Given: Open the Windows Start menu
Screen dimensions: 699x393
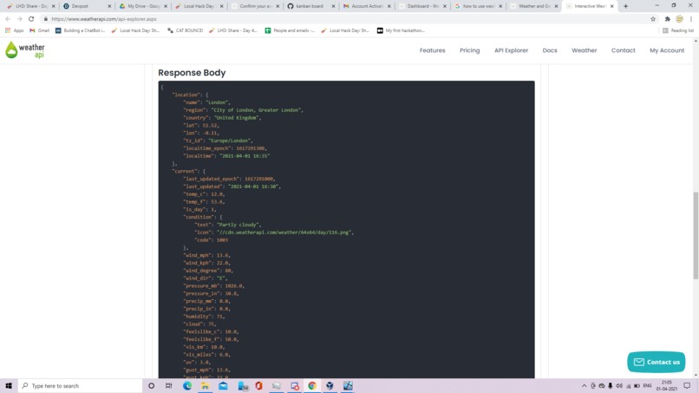Looking at the screenshot, I should point(9,386).
